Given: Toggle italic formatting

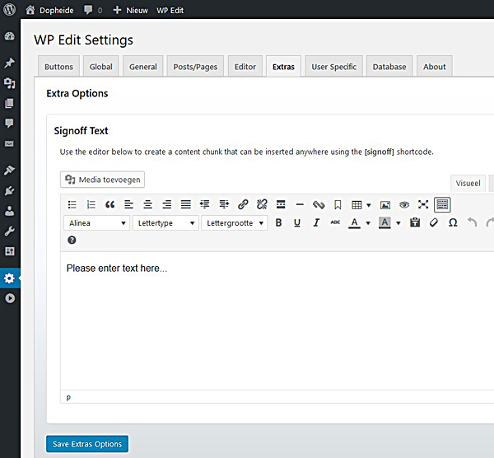Looking at the screenshot, I should click(316, 223).
